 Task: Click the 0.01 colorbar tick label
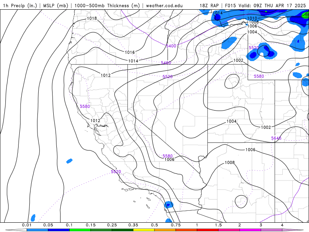(27, 225)
